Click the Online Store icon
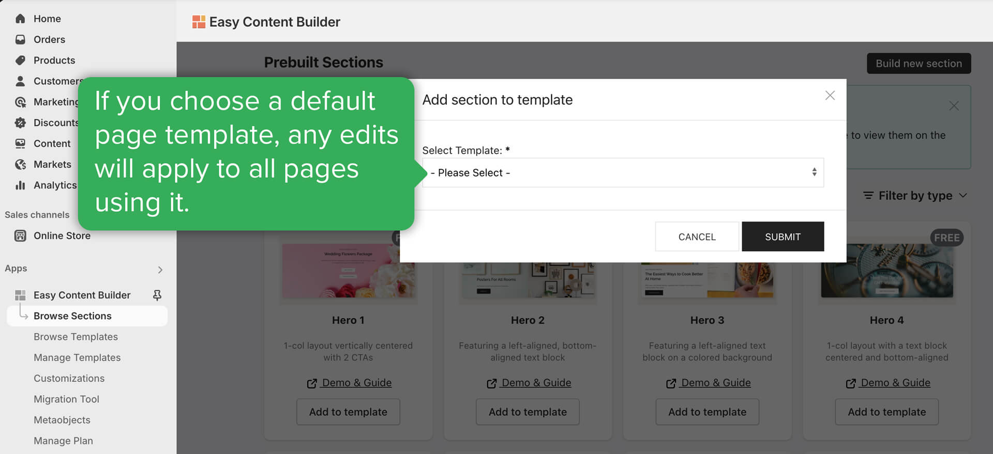This screenshot has height=454, width=993. tap(20, 236)
